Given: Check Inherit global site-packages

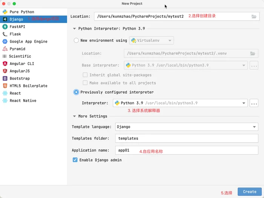Looking at the screenshot, I should click(x=85, y=75).
